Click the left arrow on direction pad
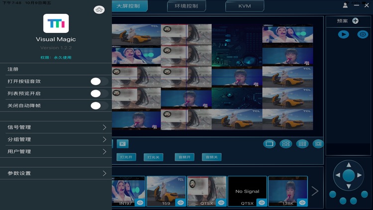 click(x=338, y=175)
